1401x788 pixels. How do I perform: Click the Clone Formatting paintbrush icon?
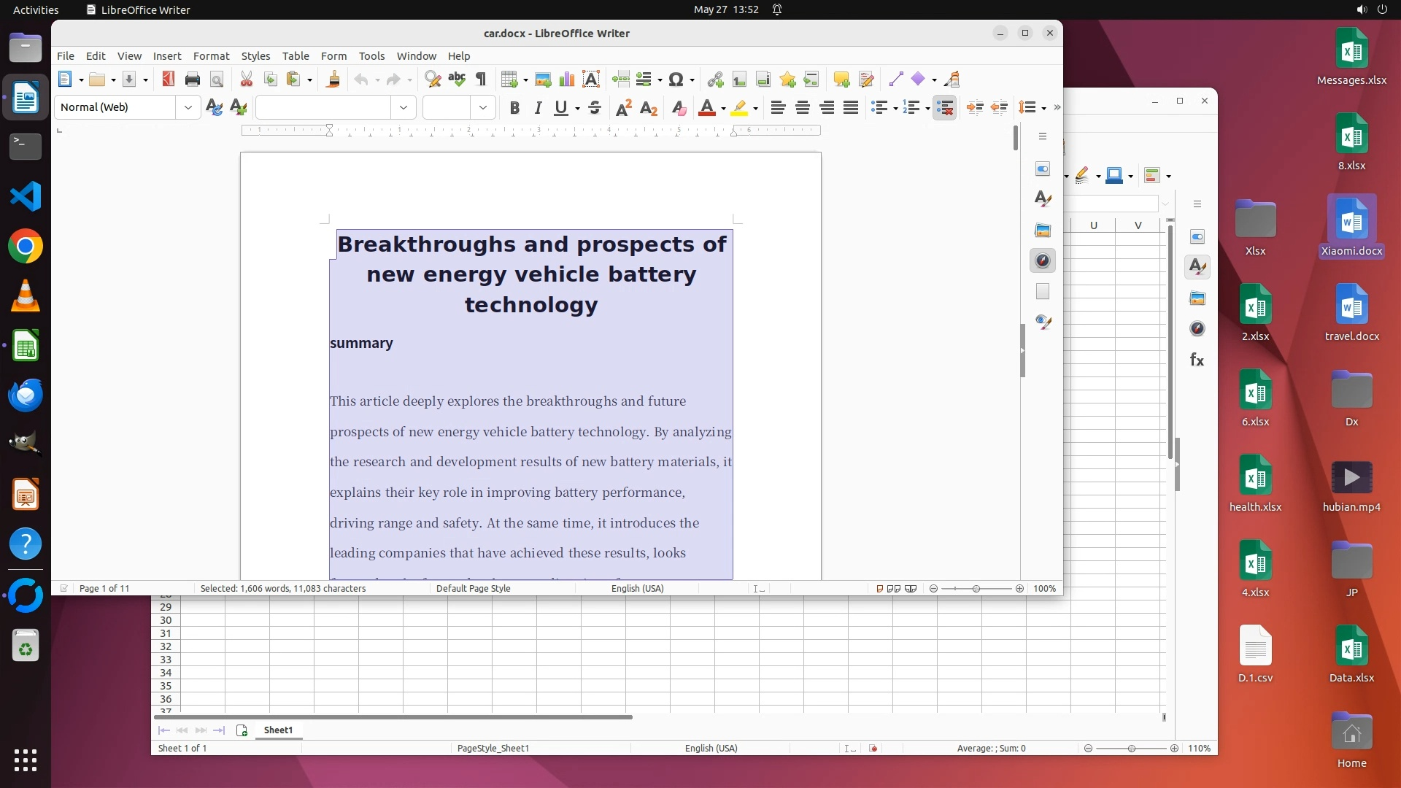[x=333, y=80]
